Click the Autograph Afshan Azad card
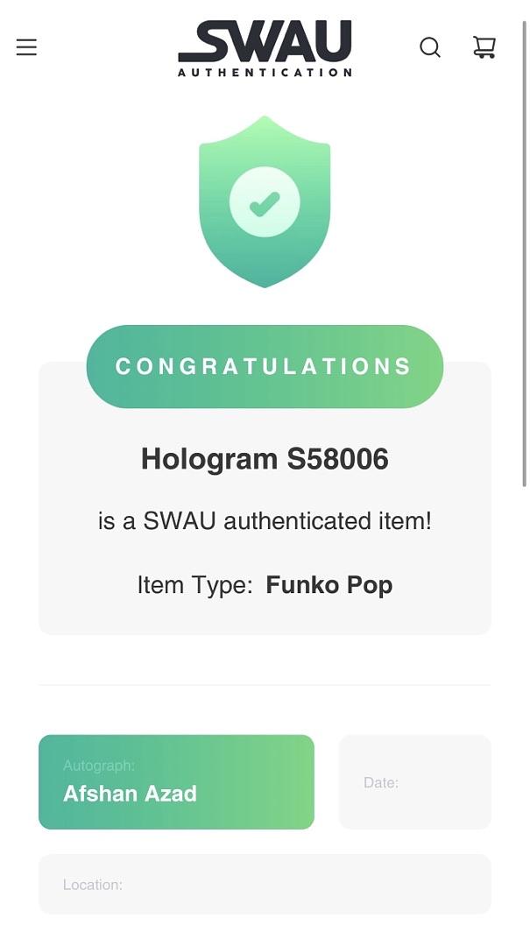Image resolution: width=530 pixels, height=946 pixels. coord(176,782)
